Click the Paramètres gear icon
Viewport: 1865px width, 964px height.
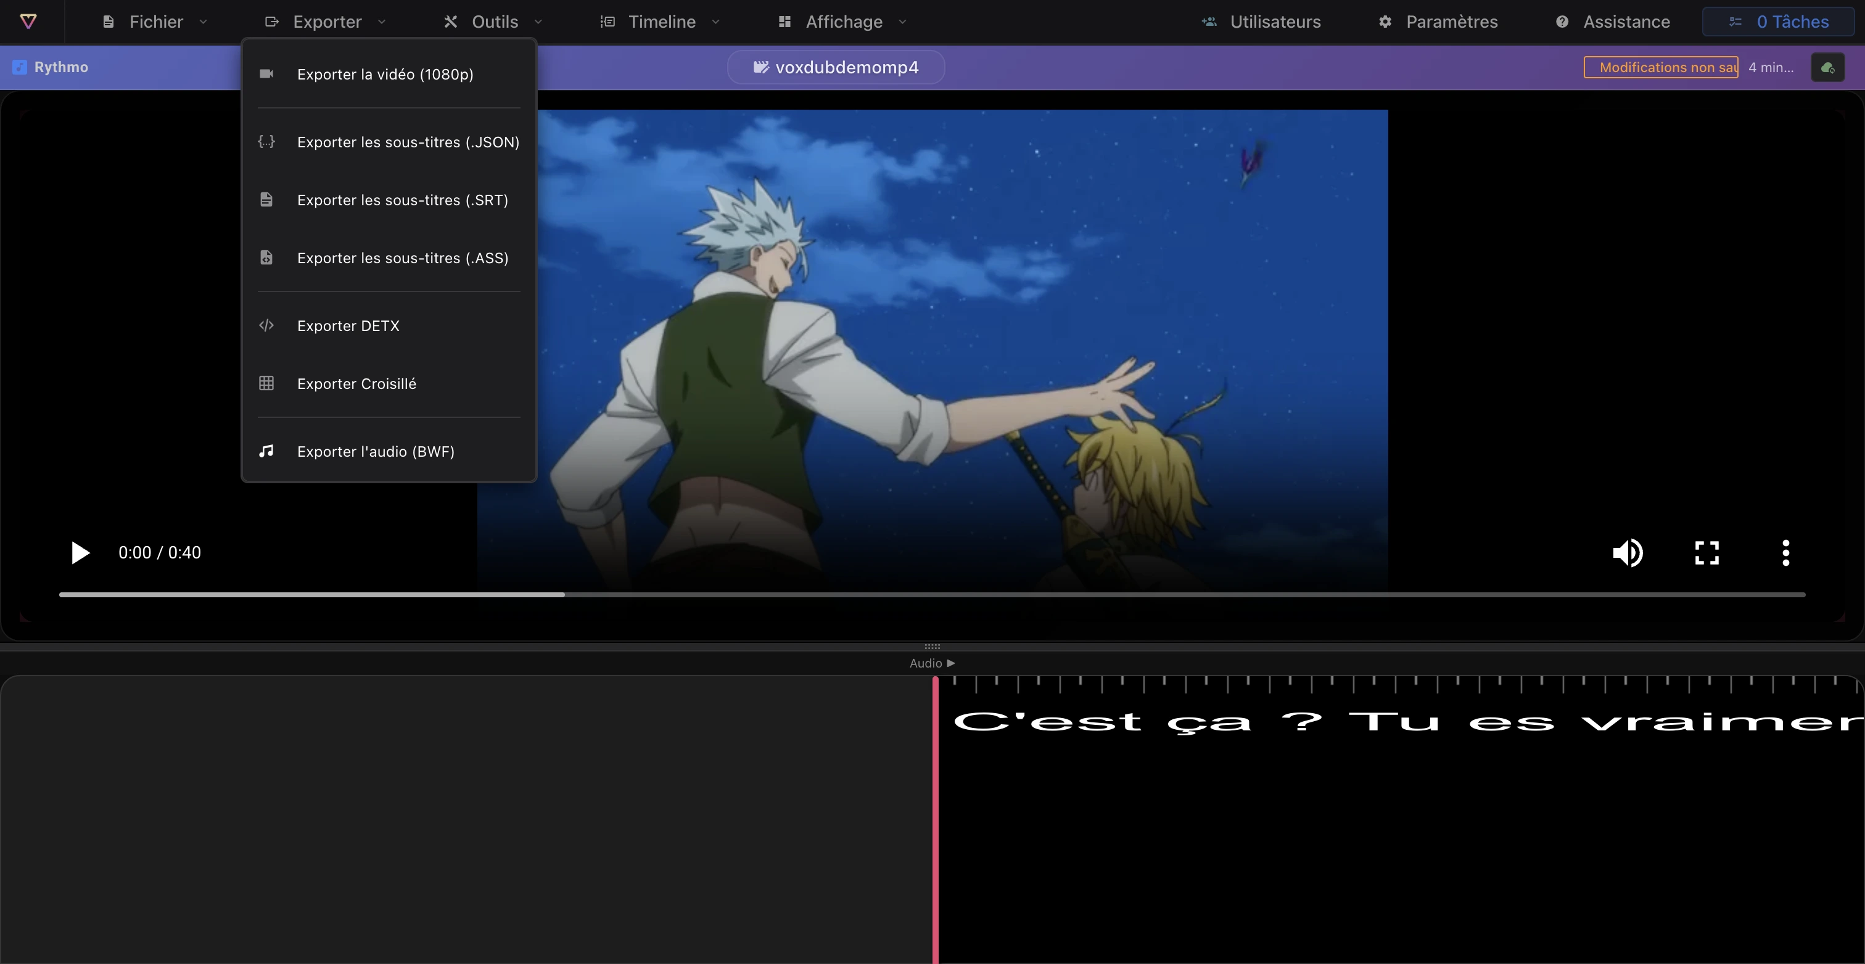(1385, 22)
